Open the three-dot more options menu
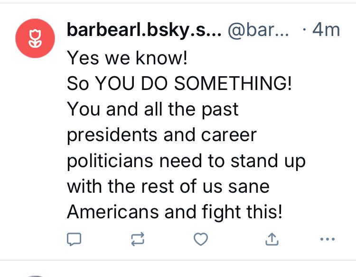Viewport: 356px width, 277px height. point(327,239)
